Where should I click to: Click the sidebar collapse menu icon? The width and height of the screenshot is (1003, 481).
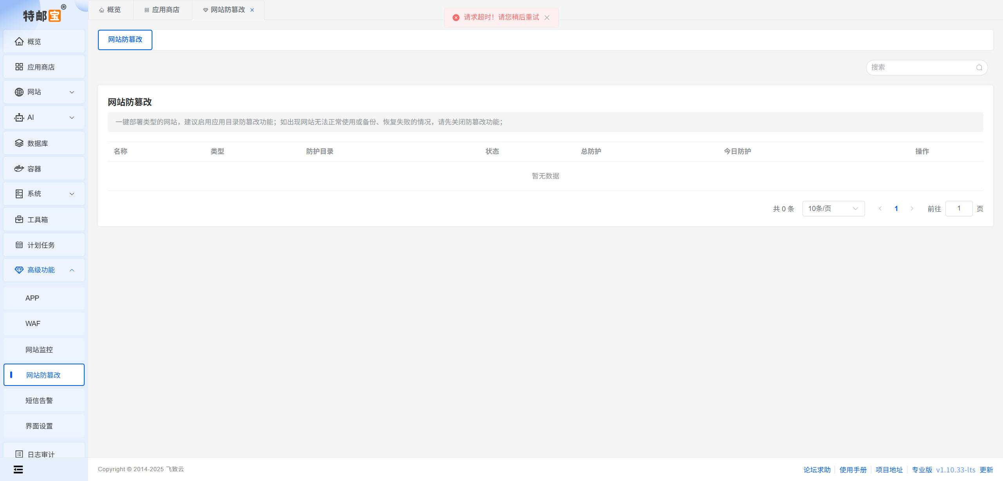coord(18,469)
